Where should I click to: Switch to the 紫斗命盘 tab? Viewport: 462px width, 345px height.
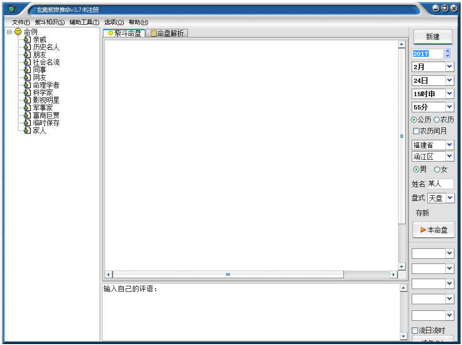pyautogui.click(x=124, y=33)
